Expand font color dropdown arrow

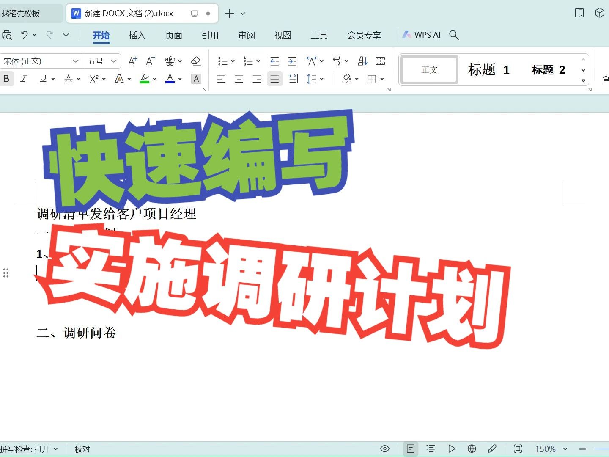(180, 79)
